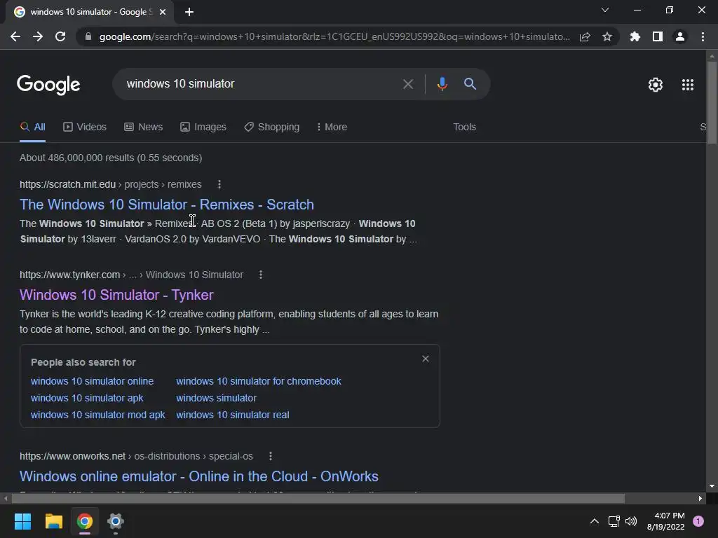Search windows 10 simulator online
The image size is (718, 538).
tap(92, 381)
